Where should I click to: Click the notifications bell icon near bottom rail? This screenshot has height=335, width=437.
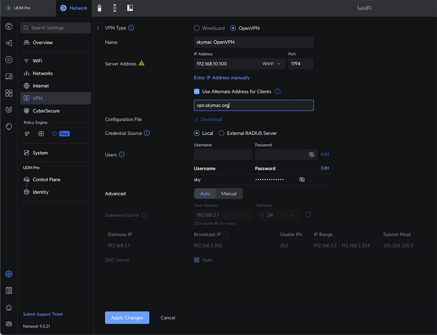tap(9, 307)
